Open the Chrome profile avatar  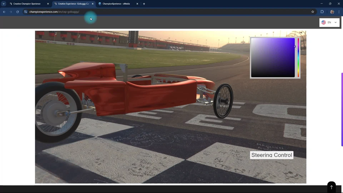tap(332, 12)
